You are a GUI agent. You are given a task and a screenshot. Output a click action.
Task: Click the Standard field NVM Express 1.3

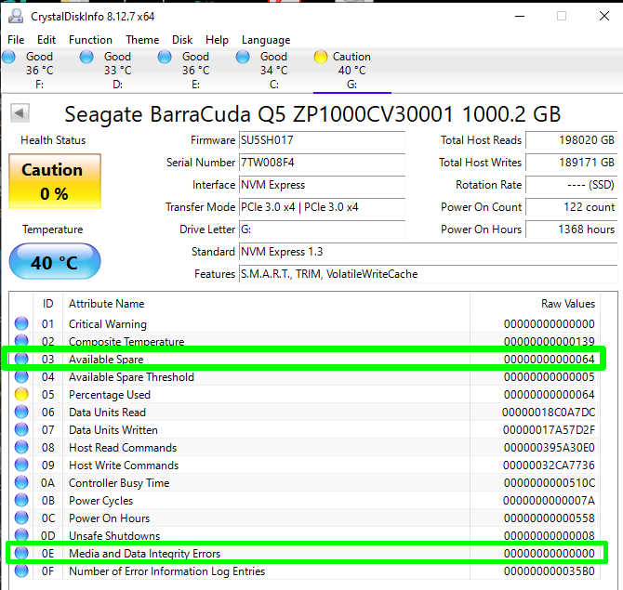(x=429, y=252)
